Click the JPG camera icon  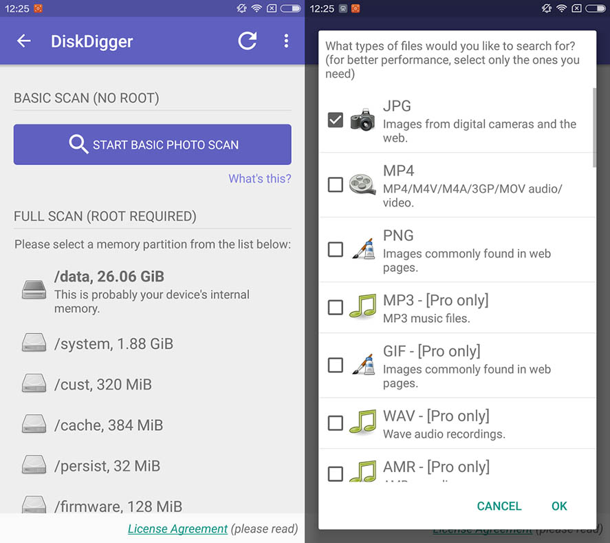(362, 120)
